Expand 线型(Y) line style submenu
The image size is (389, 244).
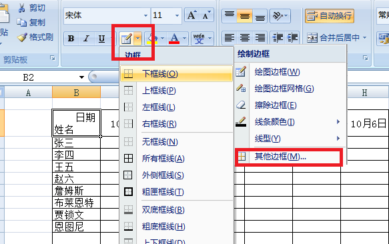[290, 139]
